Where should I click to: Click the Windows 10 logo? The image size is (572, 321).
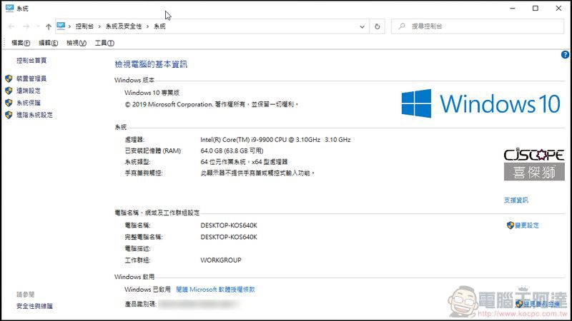pos(480,103)
